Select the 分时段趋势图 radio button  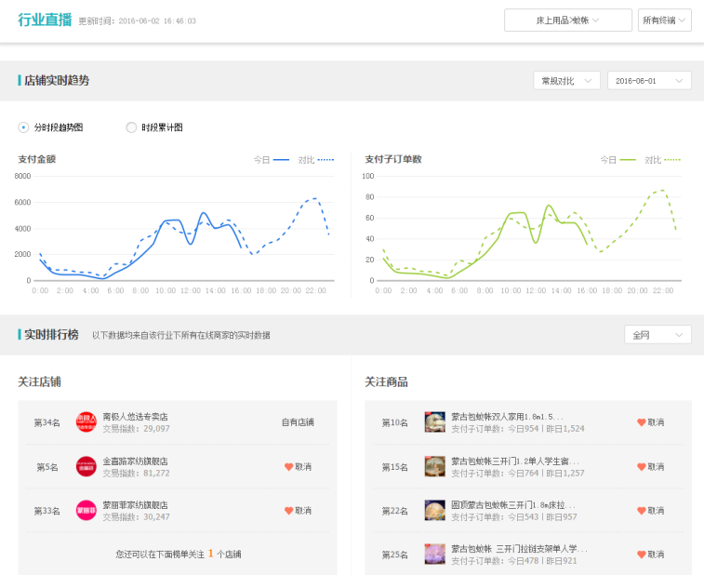pyautogui.click(x=24, y=127)
